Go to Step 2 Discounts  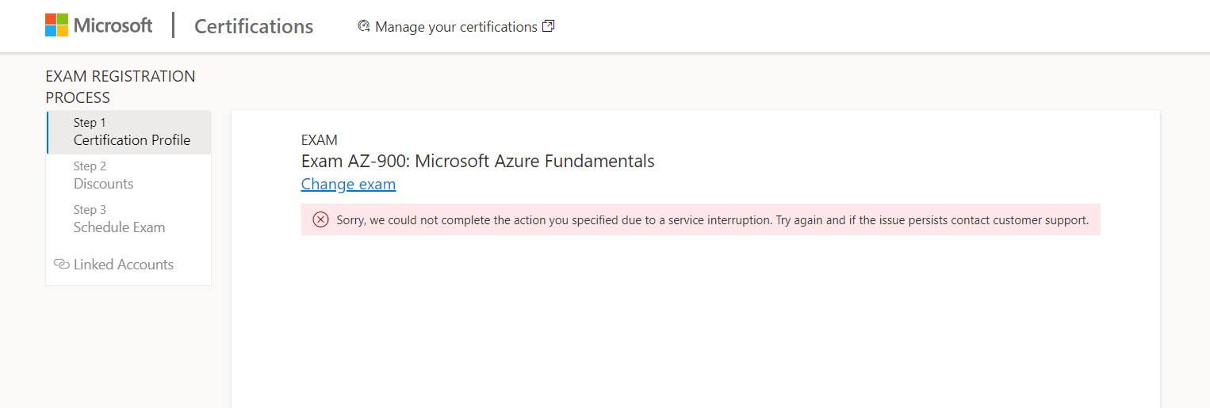[x=129, y=176]
